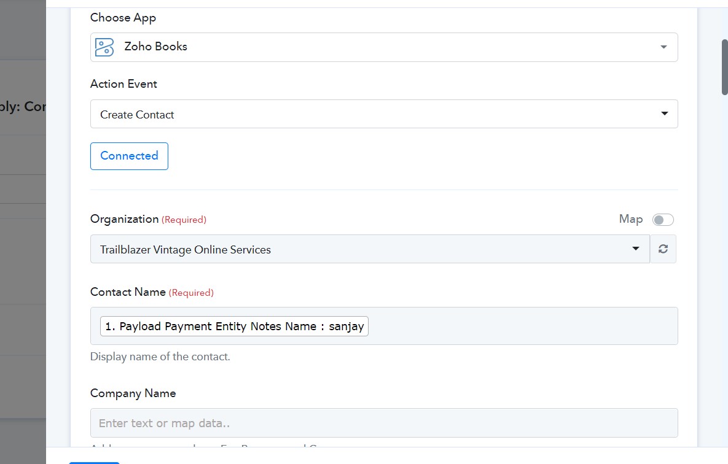Toggle the Organization Map switch
This screenshot has width=728, height=464.
(662, 220)
